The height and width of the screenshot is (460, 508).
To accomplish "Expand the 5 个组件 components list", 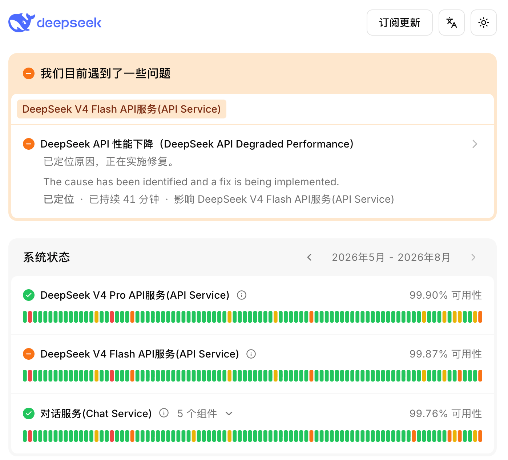I will (205, 413).
